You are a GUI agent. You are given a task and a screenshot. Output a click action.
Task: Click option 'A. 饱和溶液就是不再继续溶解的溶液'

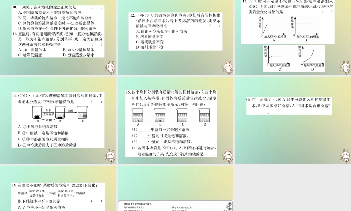(x=50, y=13)
